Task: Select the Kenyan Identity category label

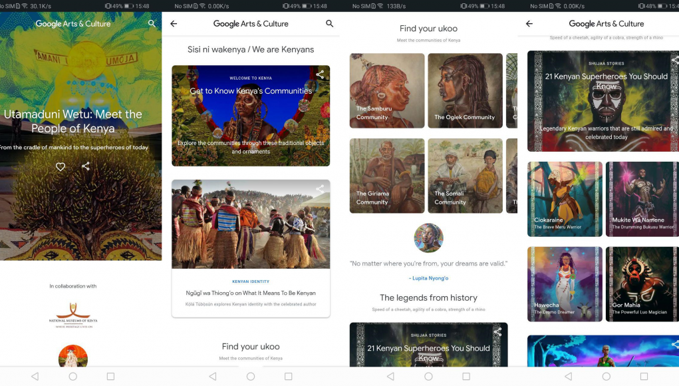Action: (x=251, y=282)
